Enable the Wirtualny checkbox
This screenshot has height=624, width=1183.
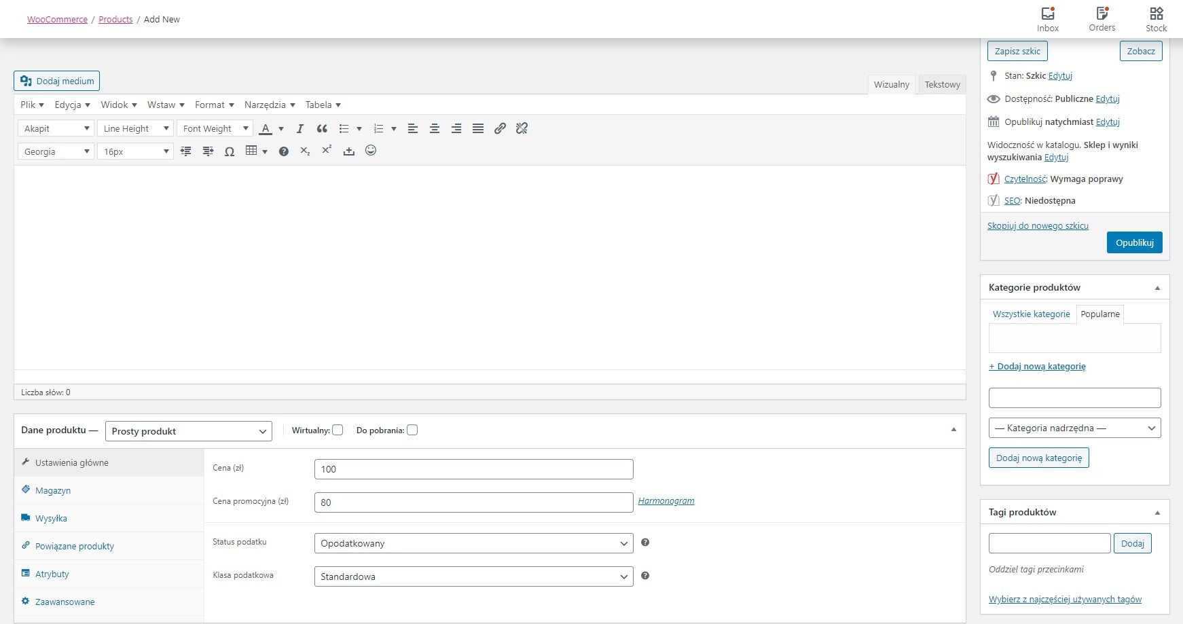(x=338, y=430)
